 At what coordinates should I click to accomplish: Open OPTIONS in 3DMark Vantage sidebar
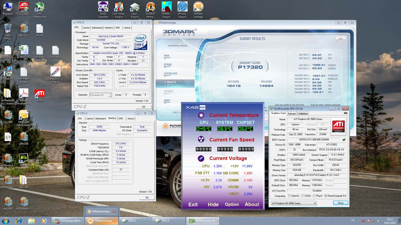(168, 64)
